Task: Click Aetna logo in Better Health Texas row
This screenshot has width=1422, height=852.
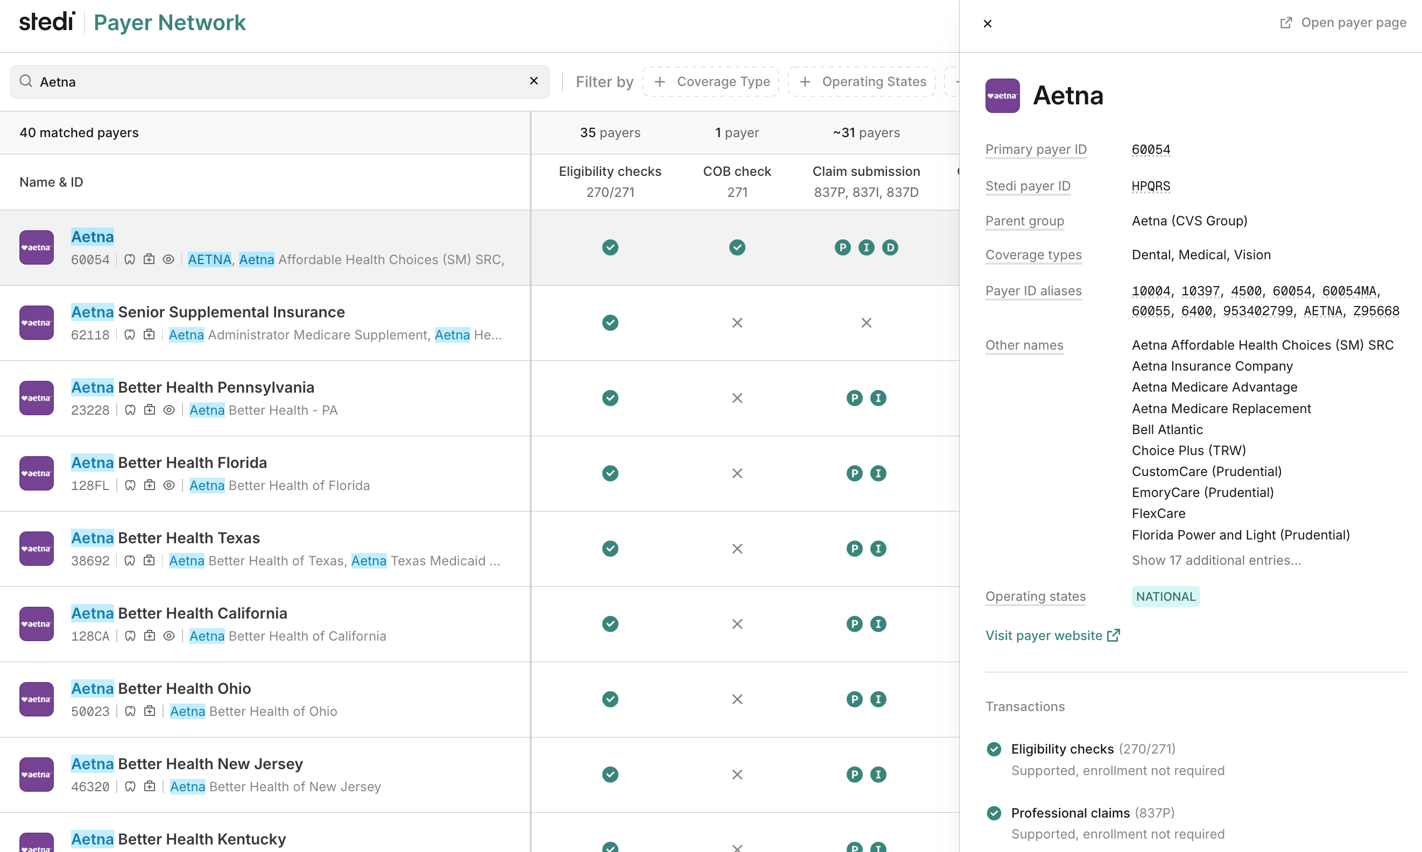Action: tap(36, 548)
